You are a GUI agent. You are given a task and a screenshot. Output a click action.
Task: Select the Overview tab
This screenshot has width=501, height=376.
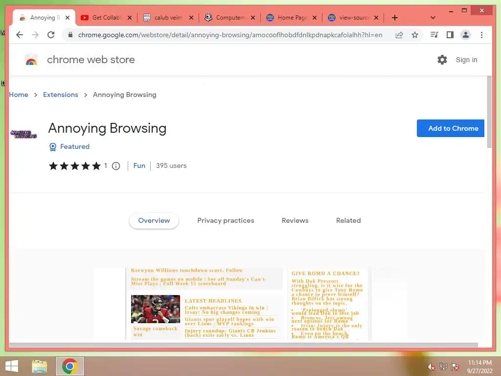pyautogui.click(x=154, y=221)
